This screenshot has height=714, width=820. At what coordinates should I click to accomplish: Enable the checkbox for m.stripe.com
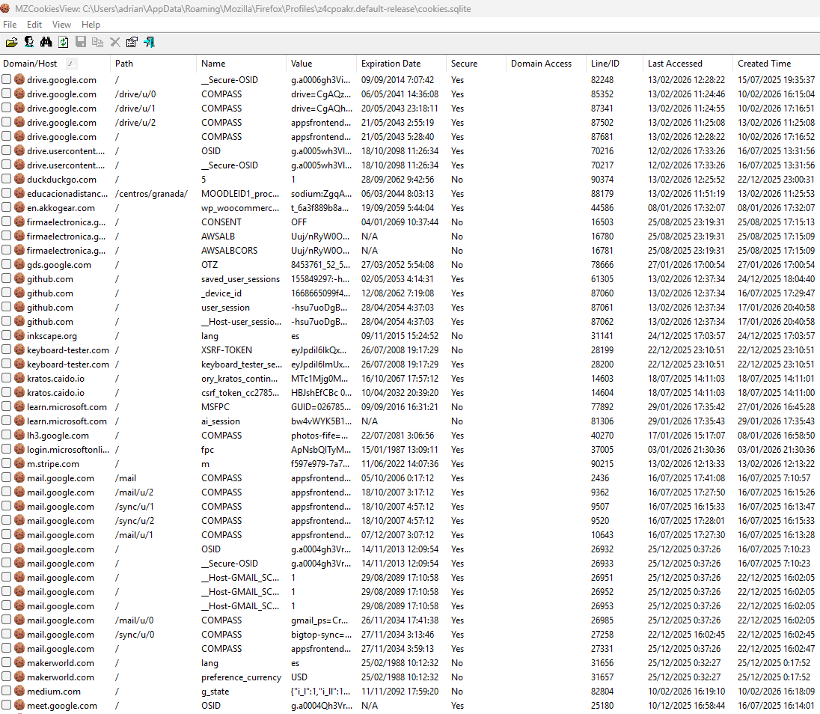pyautogui.click(x=7, y=464)
